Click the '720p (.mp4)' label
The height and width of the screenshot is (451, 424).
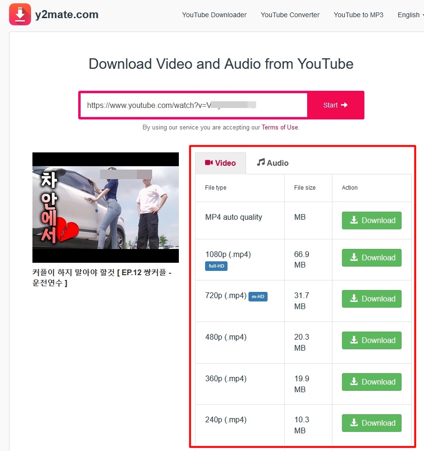pyautogui.click(x=226, y=296)
